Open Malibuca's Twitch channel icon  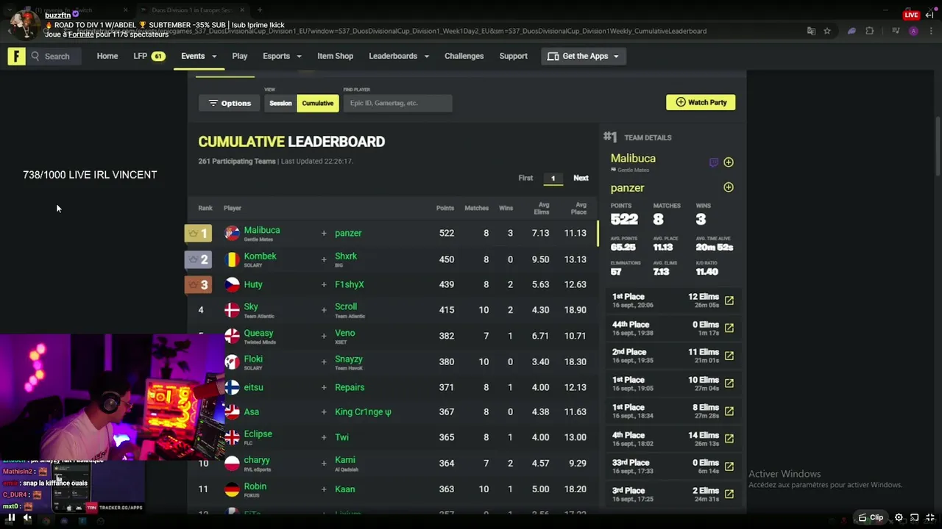(x=713, y=162)
